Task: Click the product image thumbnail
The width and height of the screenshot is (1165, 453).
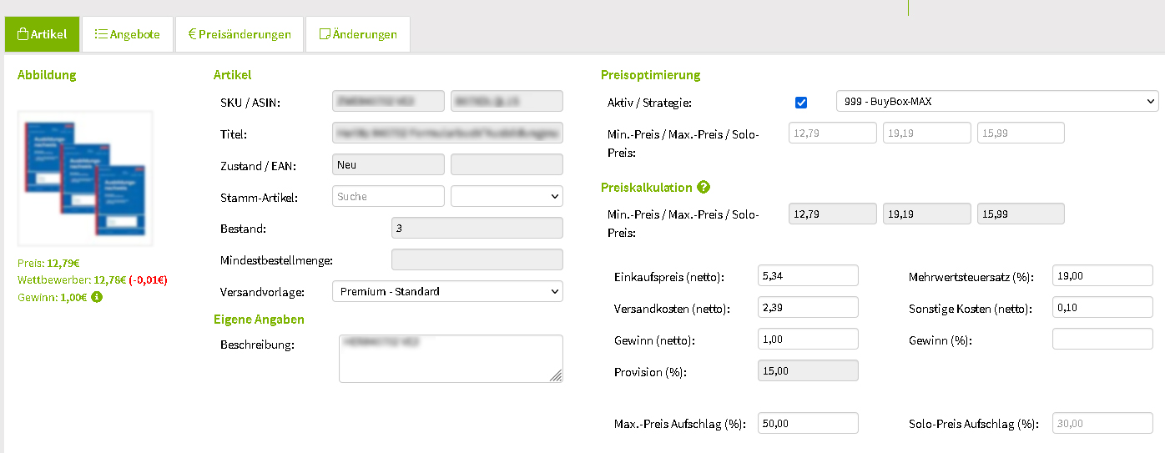Action: [85, 178]
